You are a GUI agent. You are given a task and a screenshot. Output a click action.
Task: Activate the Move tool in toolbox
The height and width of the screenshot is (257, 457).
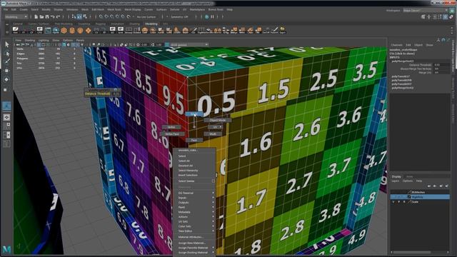pyautogui.click(x=7, y=71)
